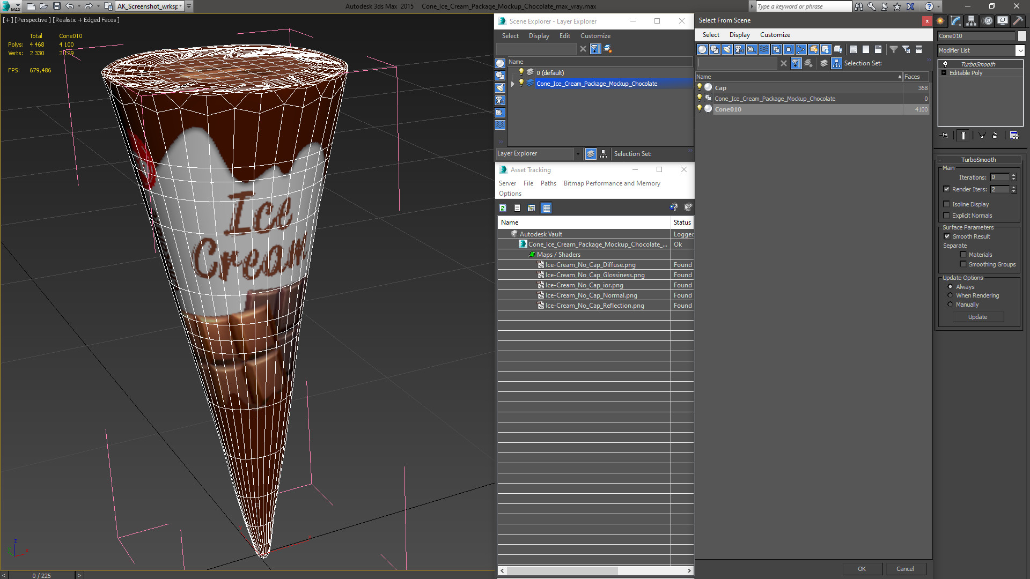
Task: Toggle cameras display filter in Scene Explorer sidebar
Action: (x=500, y=100)
